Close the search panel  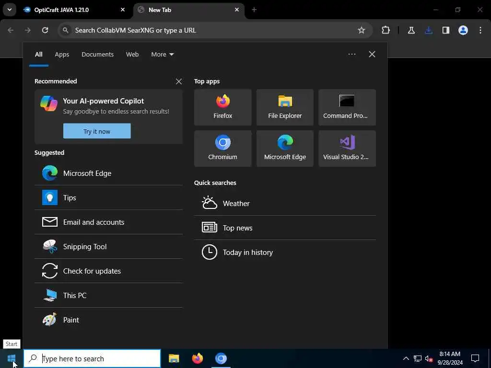(372, 54)
